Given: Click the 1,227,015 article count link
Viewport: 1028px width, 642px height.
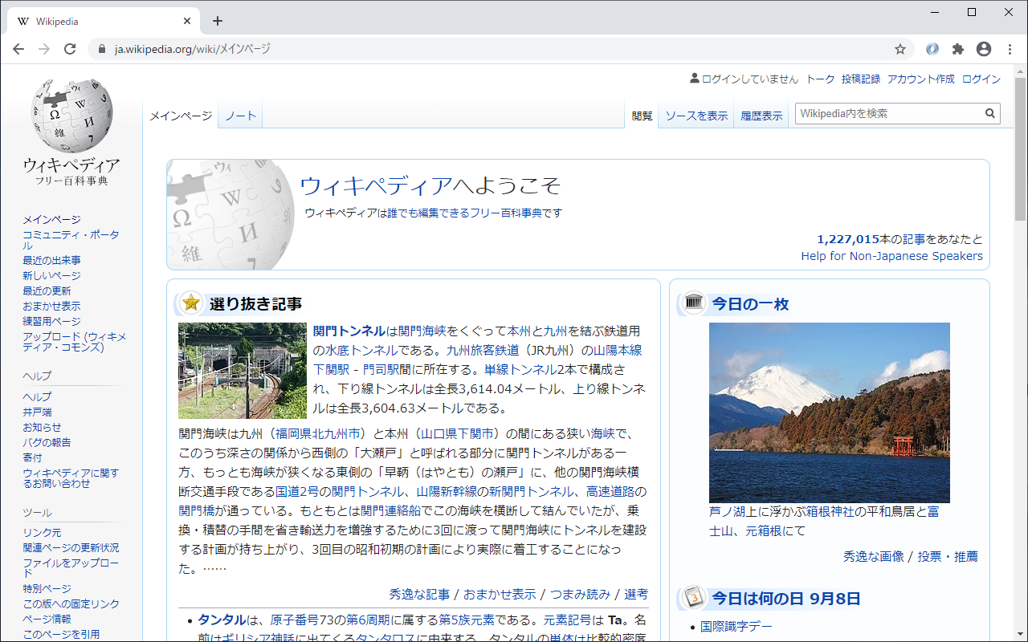Looking at the screenshot, I should [848, 239].
